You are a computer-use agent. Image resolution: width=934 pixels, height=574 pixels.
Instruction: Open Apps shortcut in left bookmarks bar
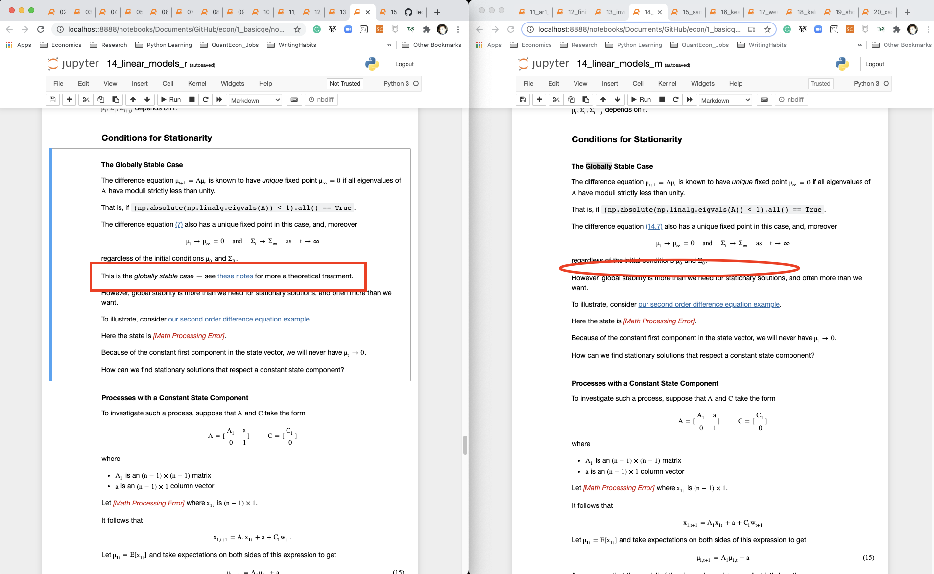(19, 45)
